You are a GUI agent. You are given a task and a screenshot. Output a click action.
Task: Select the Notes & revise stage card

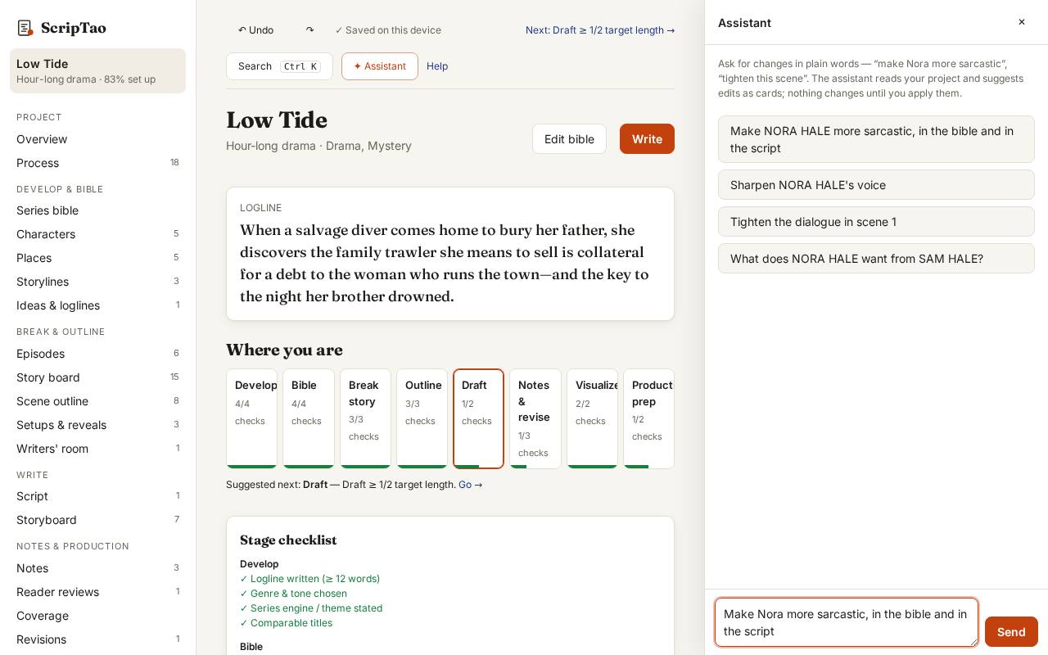(535, 418)
